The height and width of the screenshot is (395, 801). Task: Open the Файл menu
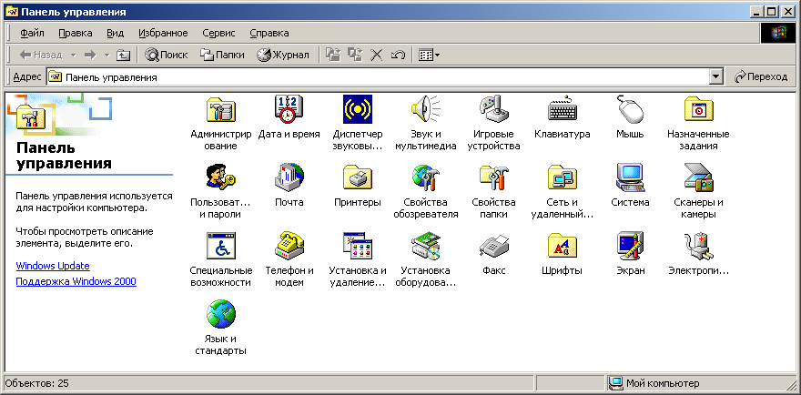pos(32,33)
